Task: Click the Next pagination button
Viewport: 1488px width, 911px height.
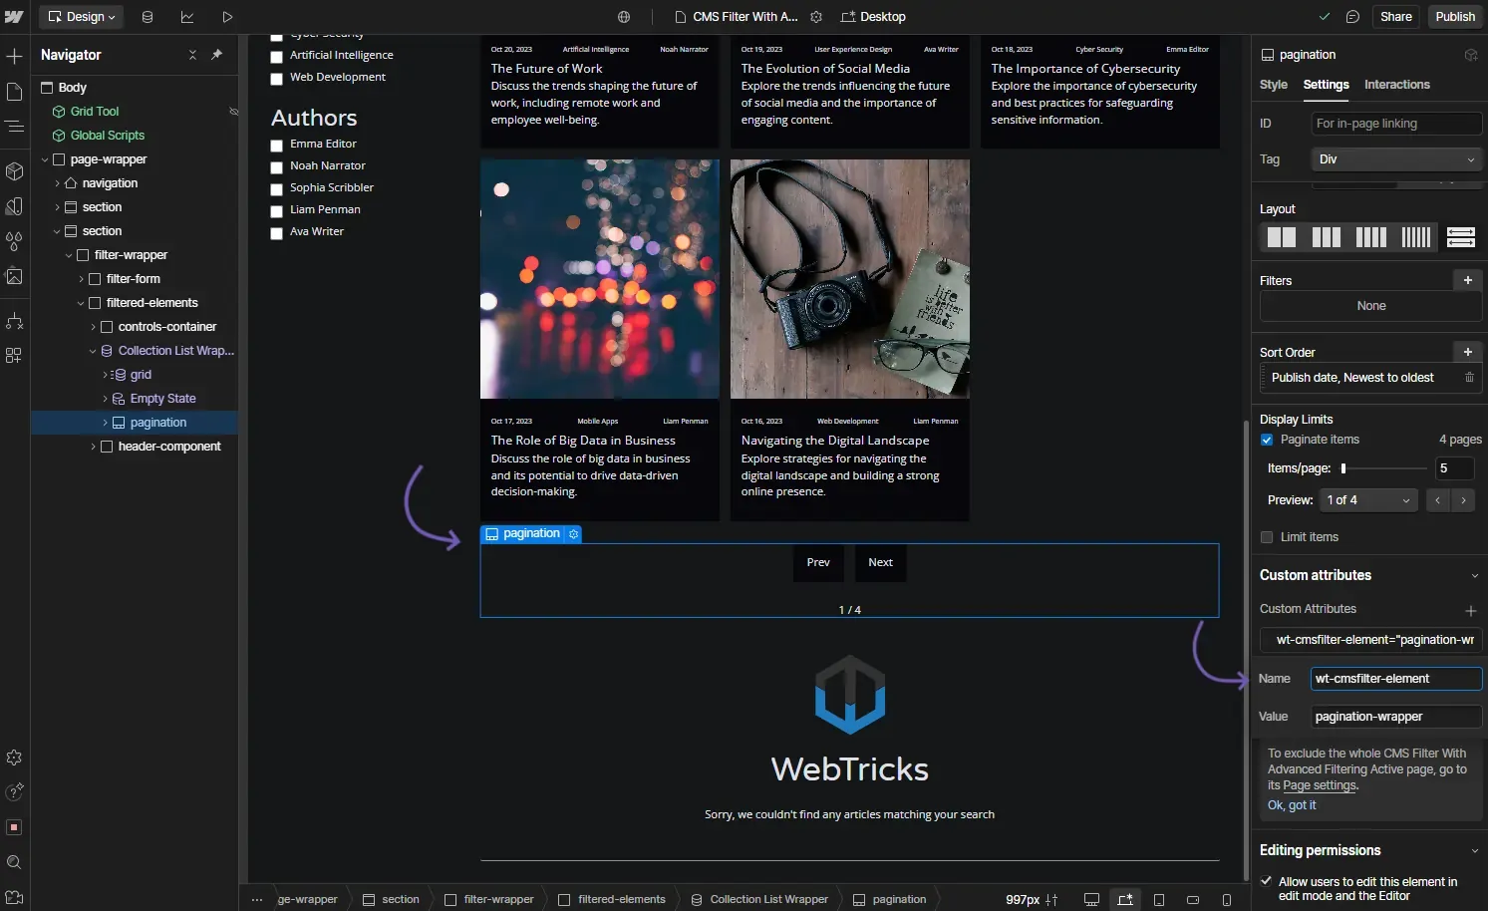Action: coord(880,563)
